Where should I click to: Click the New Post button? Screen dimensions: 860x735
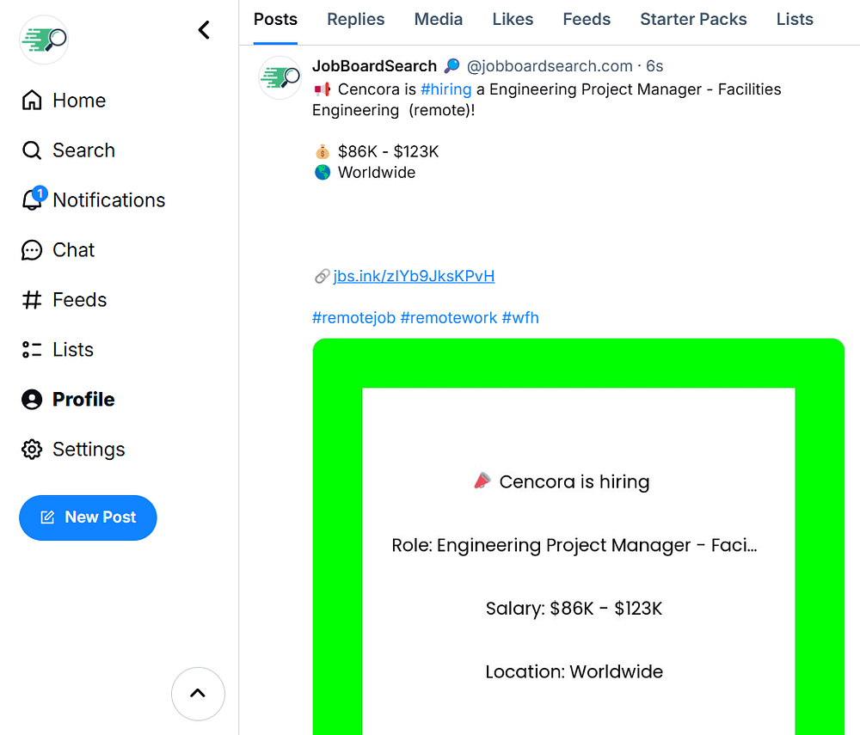coord(88,518)
